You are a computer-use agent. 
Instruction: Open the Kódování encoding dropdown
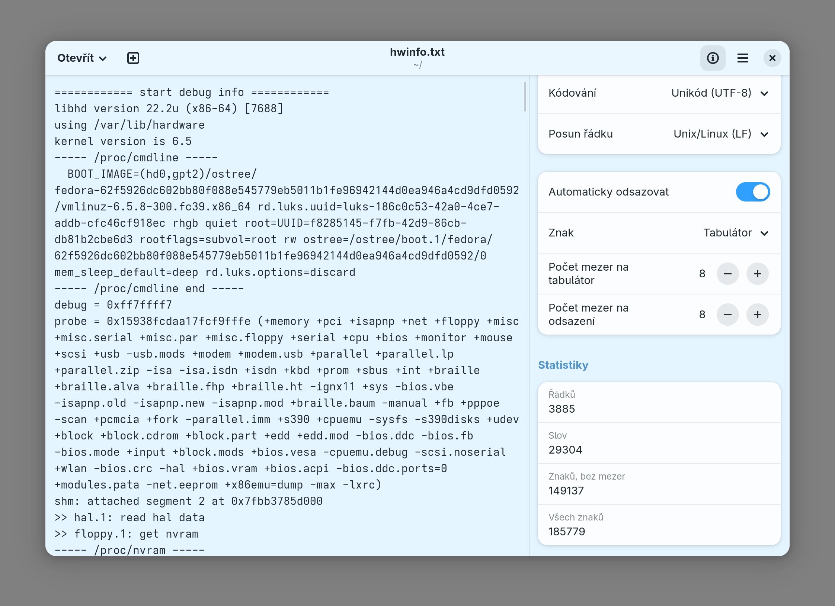pyautogui.click(x=719, y=93)
